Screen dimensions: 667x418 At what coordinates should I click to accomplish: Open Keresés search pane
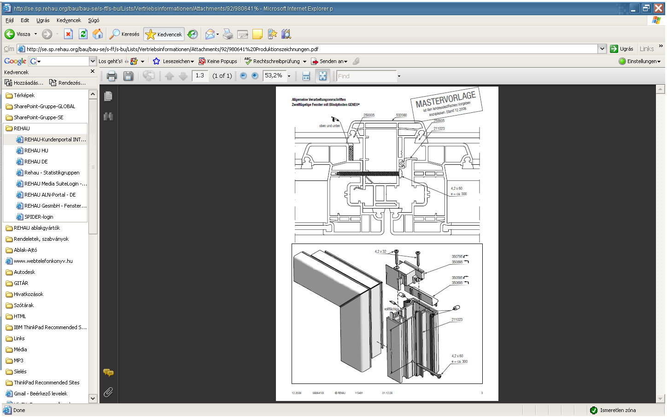coord(124,34)
